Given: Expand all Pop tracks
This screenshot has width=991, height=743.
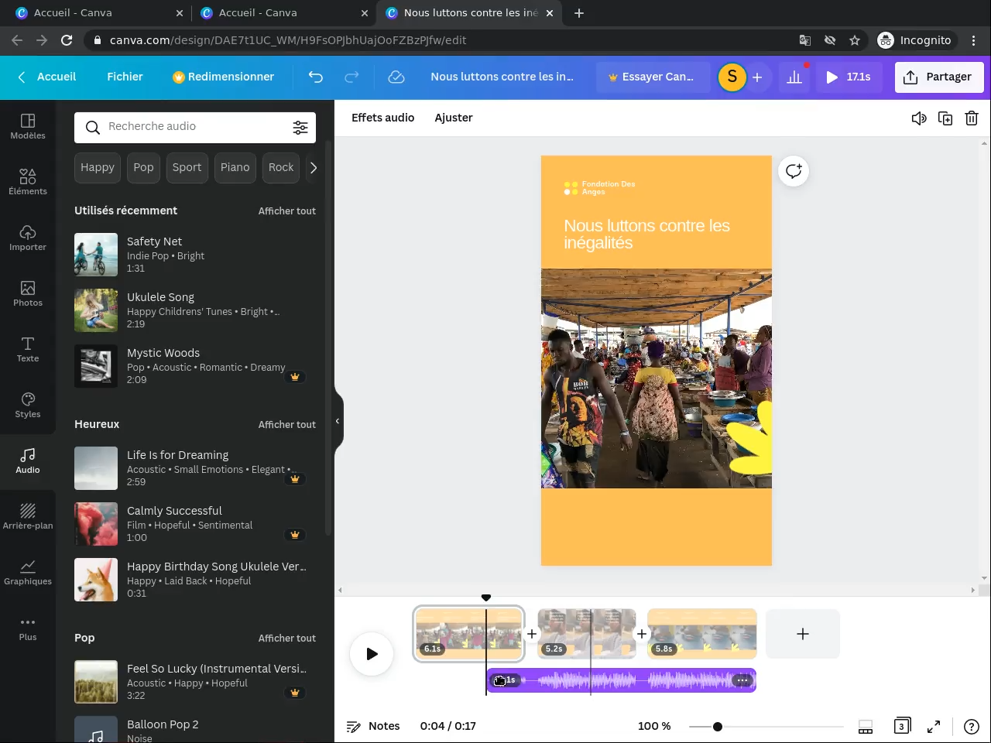Looking at the screenshot, I should [287, 638].
